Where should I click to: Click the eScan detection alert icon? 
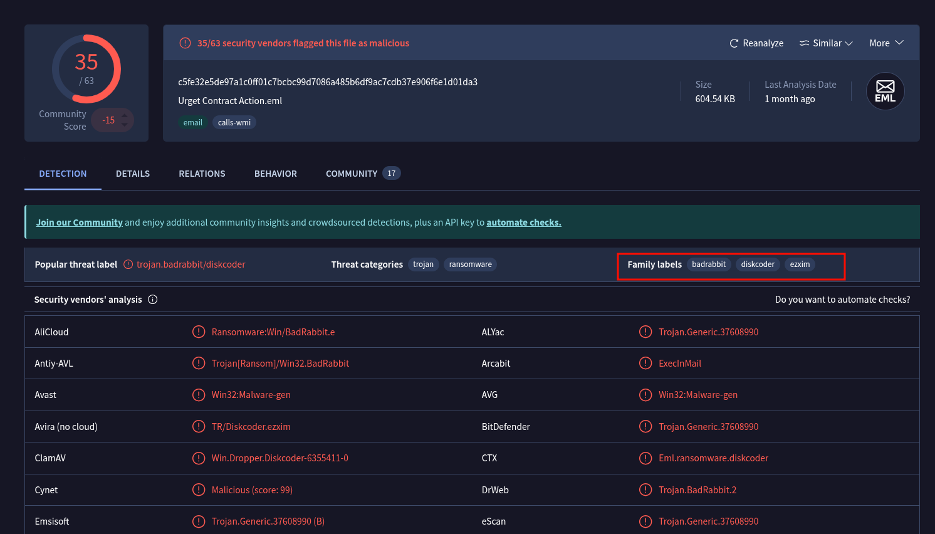coord(645,521)
